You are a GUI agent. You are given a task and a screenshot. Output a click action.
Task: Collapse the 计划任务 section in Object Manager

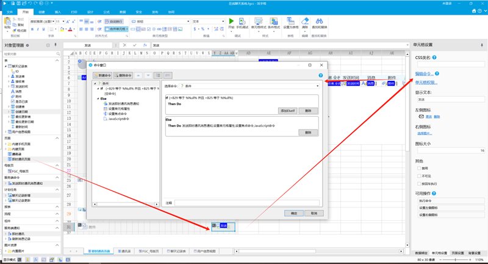[57, 190]
